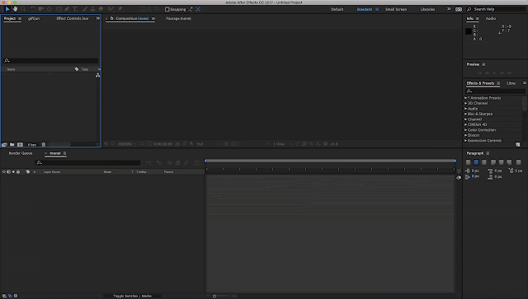Click the snapping extension options icon

[191, 9]
